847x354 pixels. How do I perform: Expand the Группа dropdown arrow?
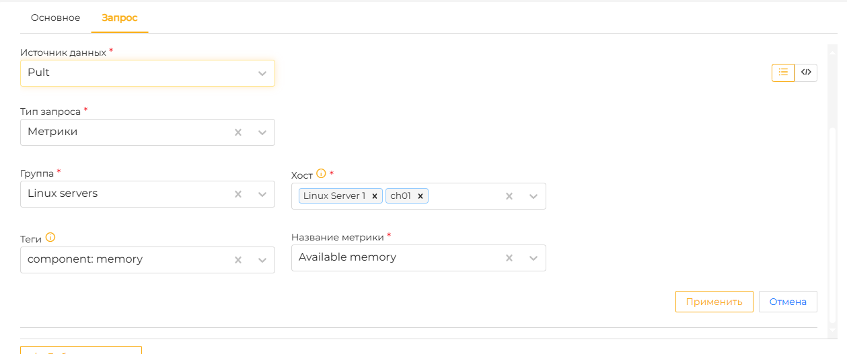coord(262,194)
